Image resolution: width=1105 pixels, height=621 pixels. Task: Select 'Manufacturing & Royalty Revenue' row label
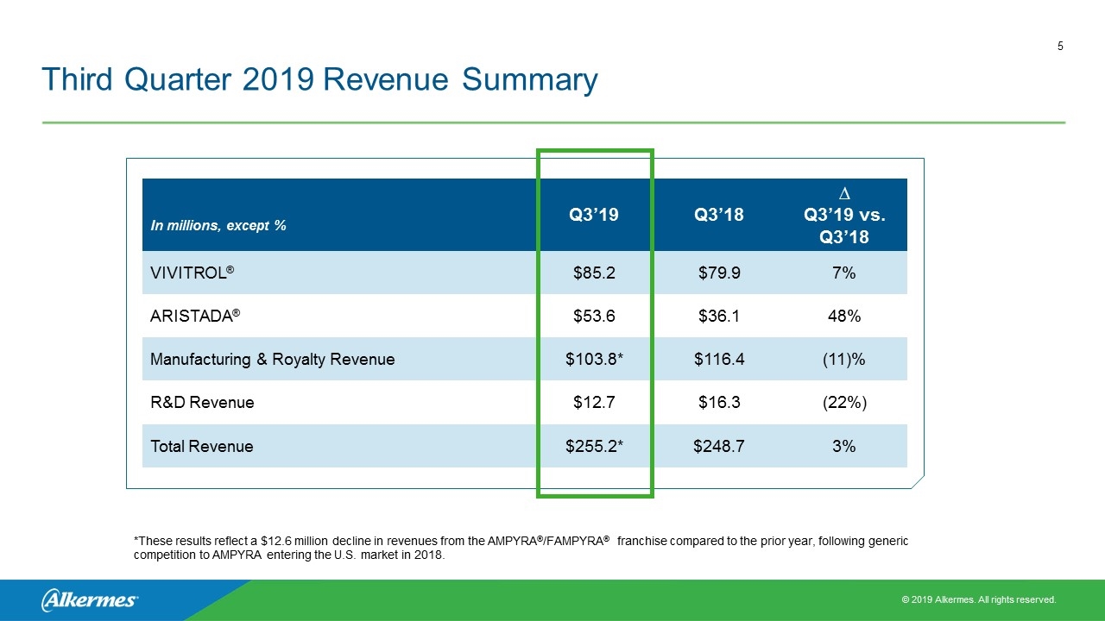point(273,360)
